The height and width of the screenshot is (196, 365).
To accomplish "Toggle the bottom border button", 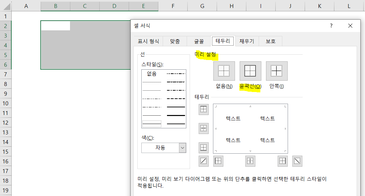I will [203, 148].
